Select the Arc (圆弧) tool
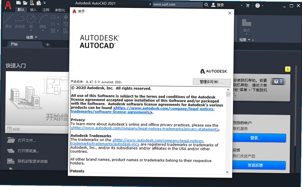Screen dimensions: 302x187 pyautogui.click(x=43, y=21)
